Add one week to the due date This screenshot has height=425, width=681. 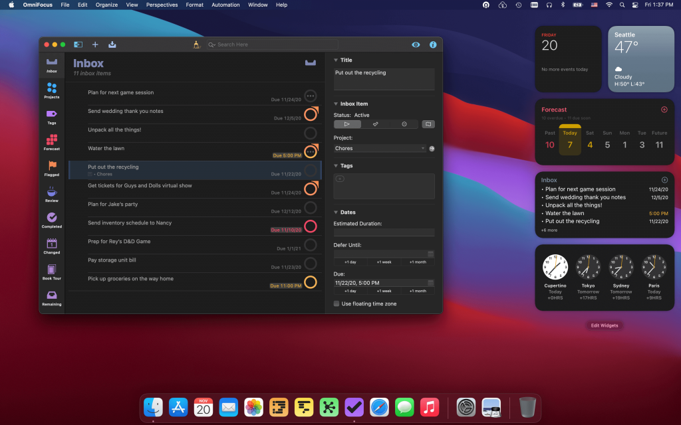point(384,291)
